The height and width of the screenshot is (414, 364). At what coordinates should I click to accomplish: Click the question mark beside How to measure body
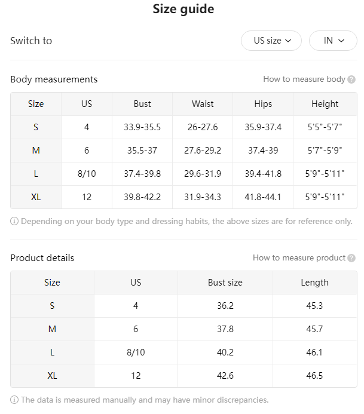pyautogui.click(x=351, y=79)
